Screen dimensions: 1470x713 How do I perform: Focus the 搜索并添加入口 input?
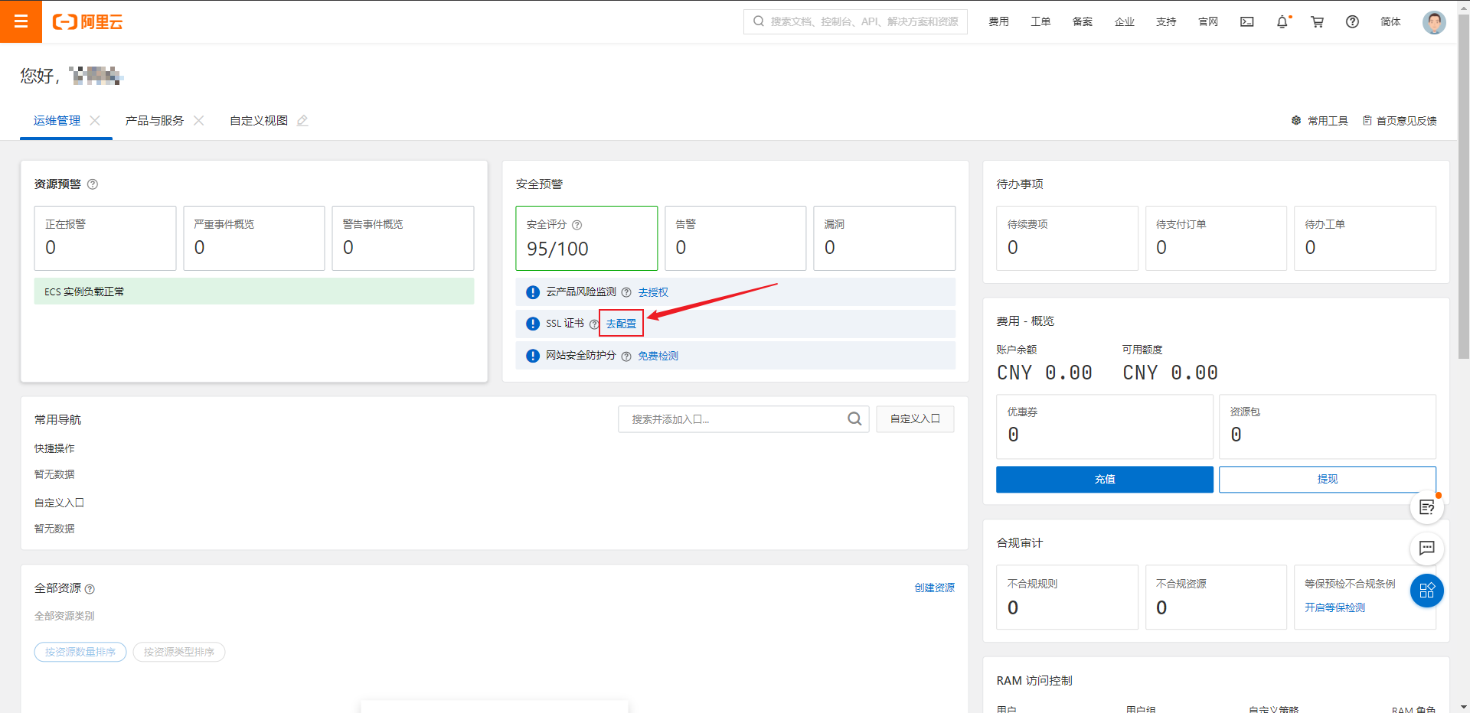pyautogui.click(x=743, y=419)
